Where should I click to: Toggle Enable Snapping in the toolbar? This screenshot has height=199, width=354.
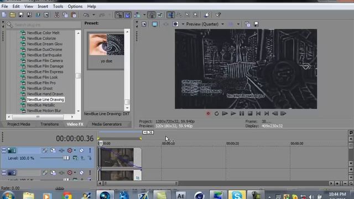(119, 15)
